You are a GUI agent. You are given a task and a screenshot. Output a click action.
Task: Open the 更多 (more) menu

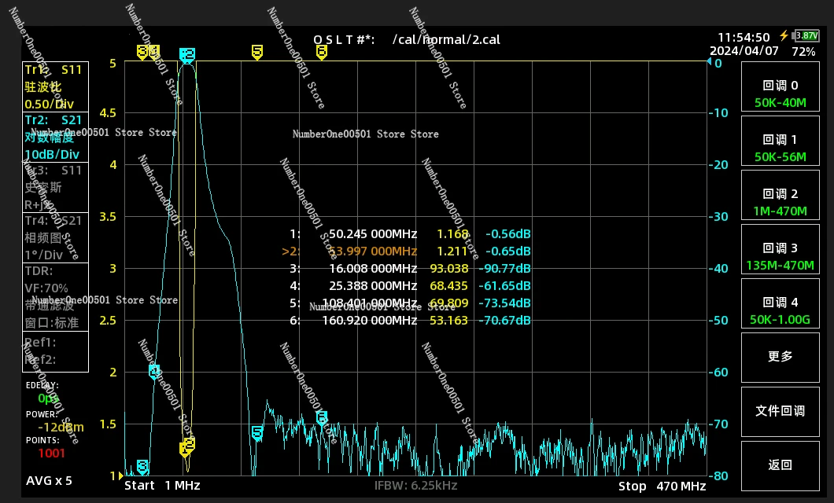pyautogui.click(x=780, y=356)
